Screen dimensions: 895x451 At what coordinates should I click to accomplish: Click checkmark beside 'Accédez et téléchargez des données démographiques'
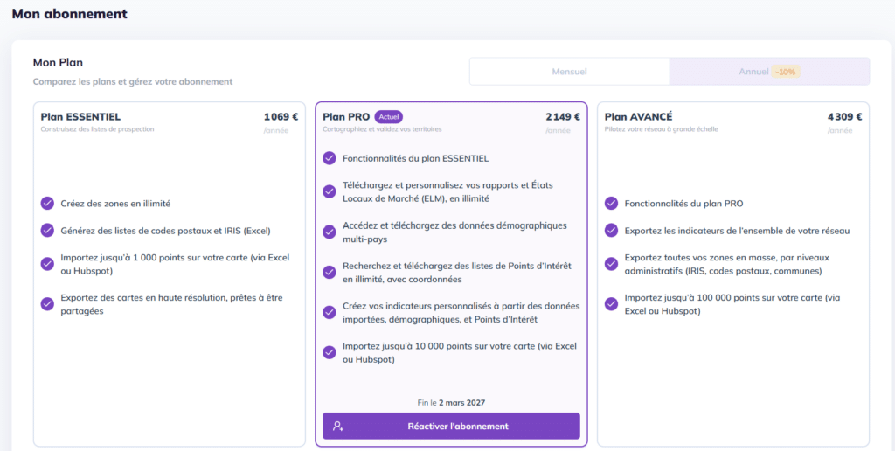tap(330, 232)
